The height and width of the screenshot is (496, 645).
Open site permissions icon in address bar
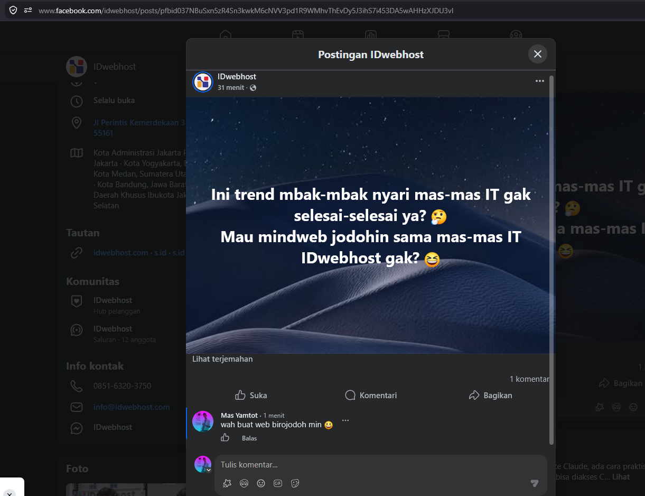(28, 10)
